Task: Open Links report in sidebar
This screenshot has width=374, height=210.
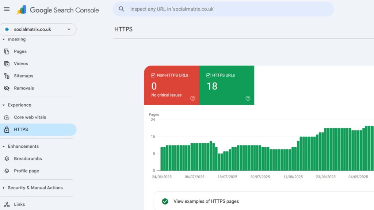Action: [19, 204]
